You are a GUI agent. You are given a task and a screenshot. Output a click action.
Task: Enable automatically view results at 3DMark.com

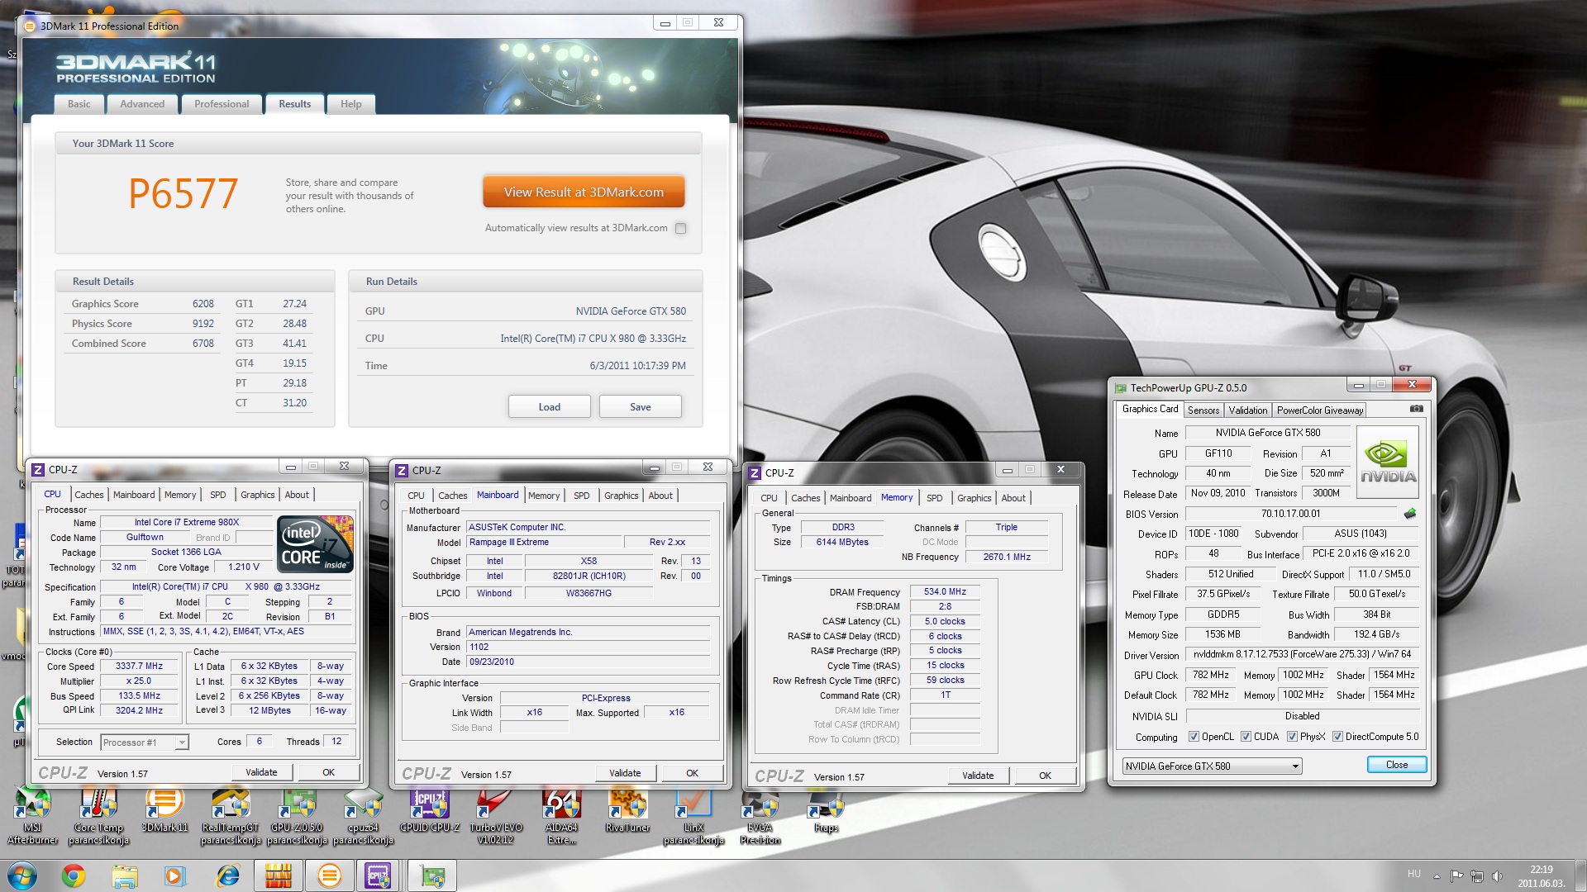click(x=680, y=229)
